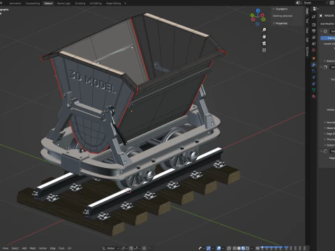This screenshot has width=335, height=251.
Task: Open the green Object Data tab icon
Action: click(314, 90)
